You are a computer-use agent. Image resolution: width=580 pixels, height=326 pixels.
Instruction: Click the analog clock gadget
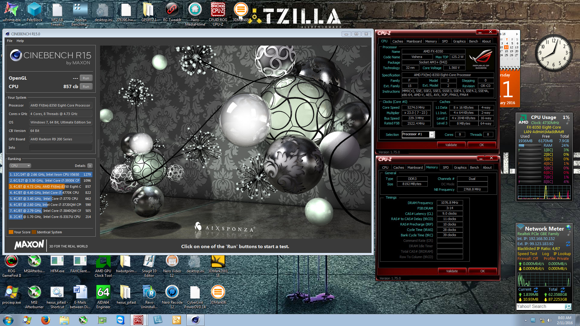point(553,53)
